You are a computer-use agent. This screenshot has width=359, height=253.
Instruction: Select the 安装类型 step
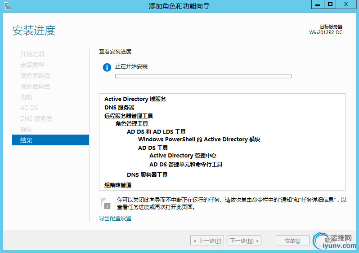click(32, 65)
